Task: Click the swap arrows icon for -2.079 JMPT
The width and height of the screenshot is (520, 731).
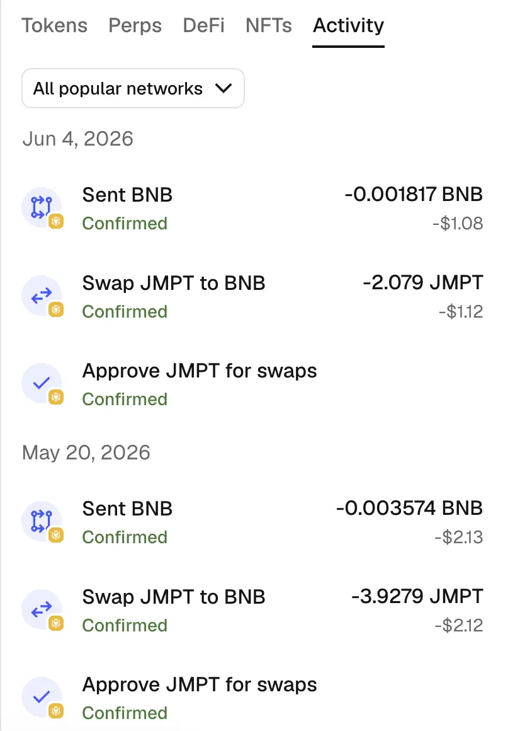Action: (41, 296)
